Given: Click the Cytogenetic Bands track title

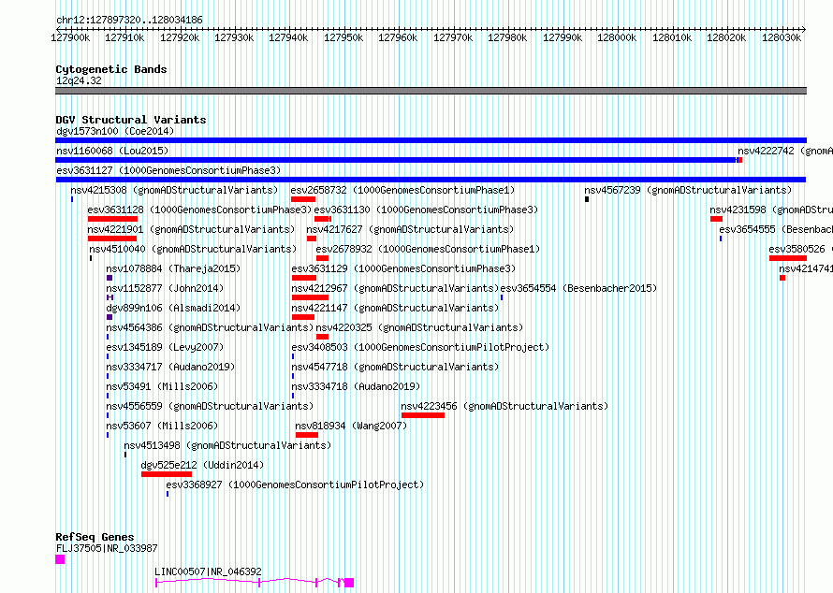Looking at the screenshot, I should pyautogui.click(x=111, y=69).
